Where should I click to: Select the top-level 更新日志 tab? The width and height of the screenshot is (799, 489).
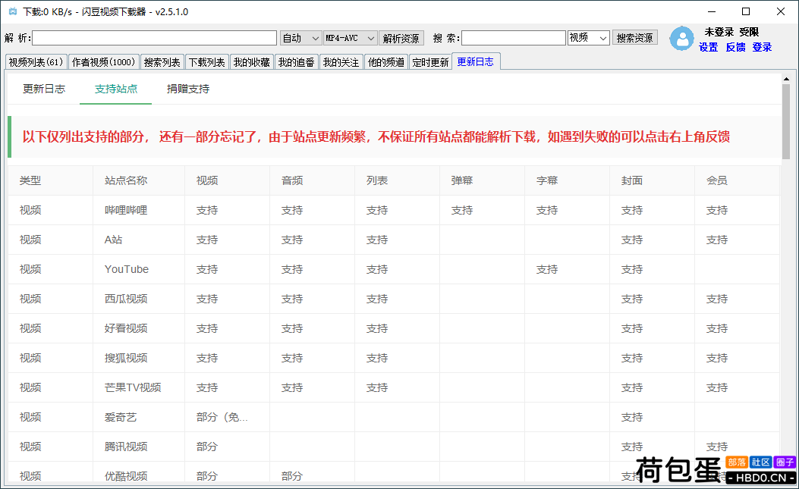[x=476, y=61]
